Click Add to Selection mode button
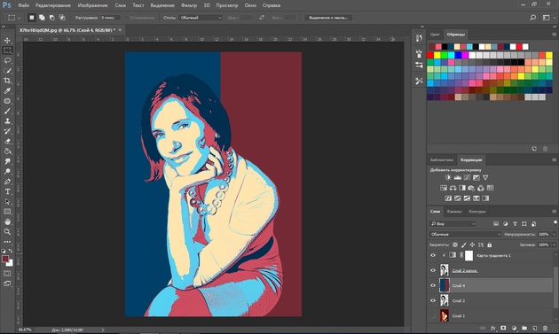 tap(42, 18)
